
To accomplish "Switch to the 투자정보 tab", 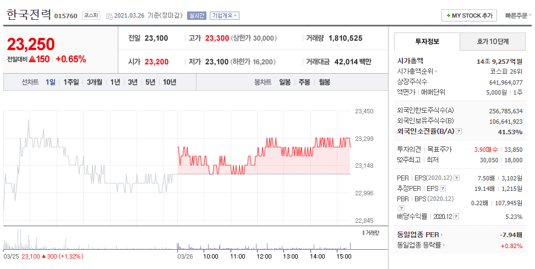I will tap(427, 42).
